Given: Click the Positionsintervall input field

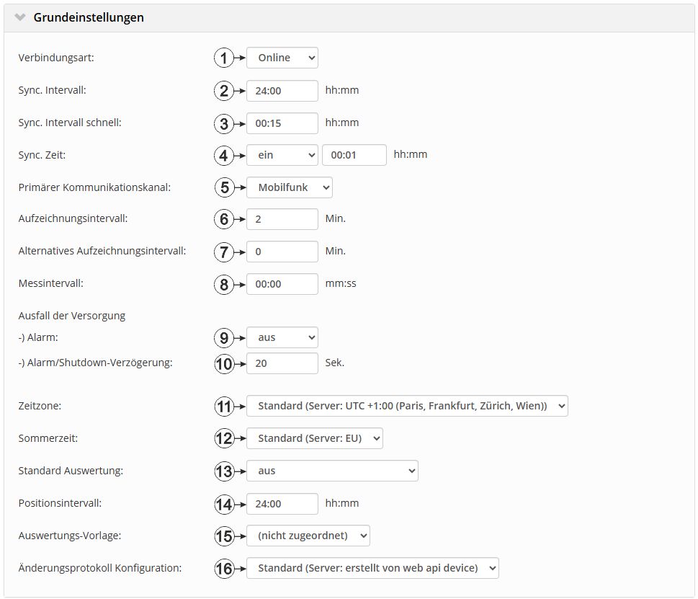Looking at the screenshot, I should (x=282, y=504).
